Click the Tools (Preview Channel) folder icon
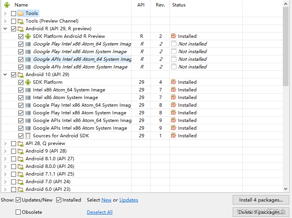This screenshot has width=292, height=218. coord(21,21)
